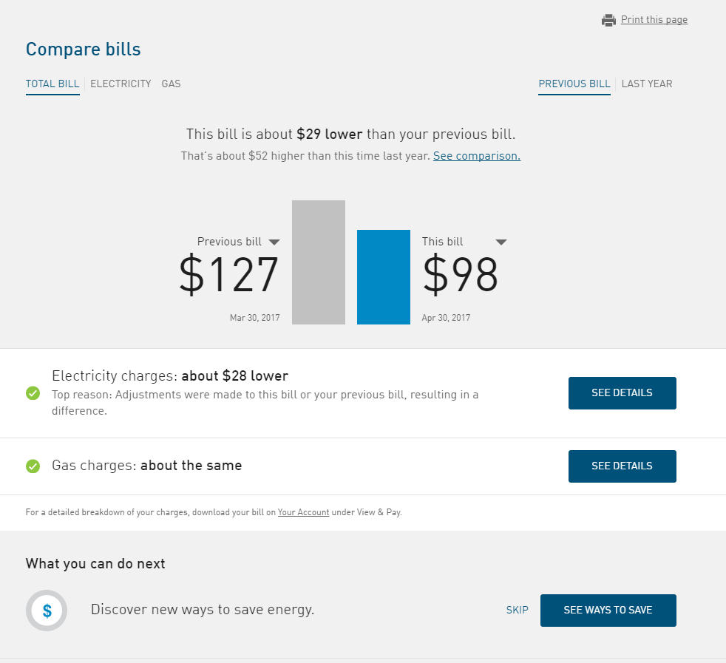See details for Electricity charges
Viewport: 726px width, 663px height.
coord(622,393)
